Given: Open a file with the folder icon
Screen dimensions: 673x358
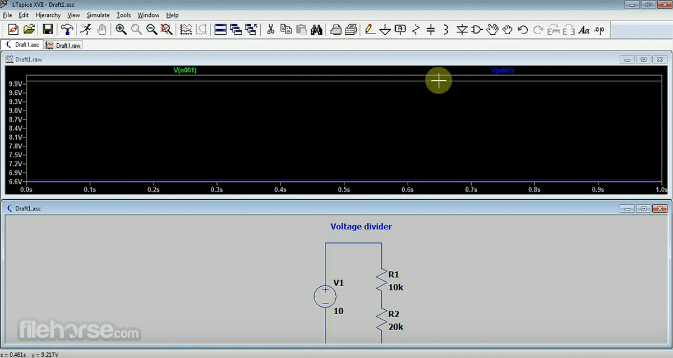Looking at the screenshot, I should point(29,30).
